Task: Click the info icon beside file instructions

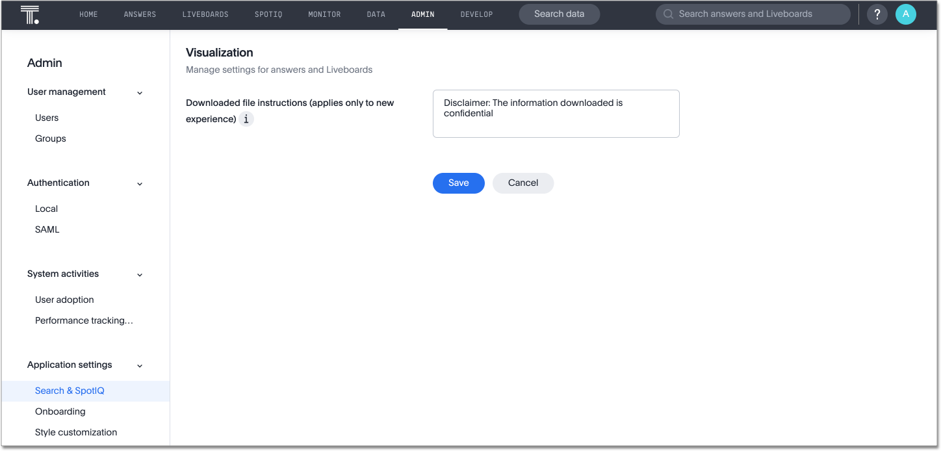Action: pyautogui.click(x=246, y=120)
